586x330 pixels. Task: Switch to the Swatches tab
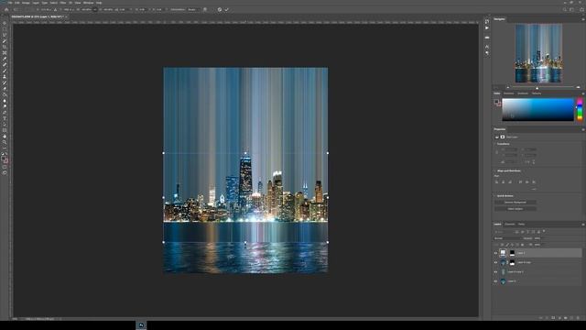click(x=509, y=93)
